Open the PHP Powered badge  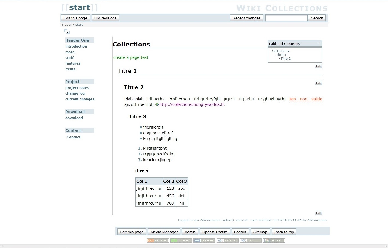coord(204,241)
